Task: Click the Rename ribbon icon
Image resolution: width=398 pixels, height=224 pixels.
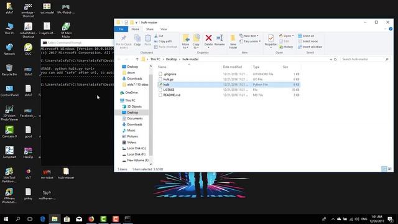Action: tap(220, 38)
